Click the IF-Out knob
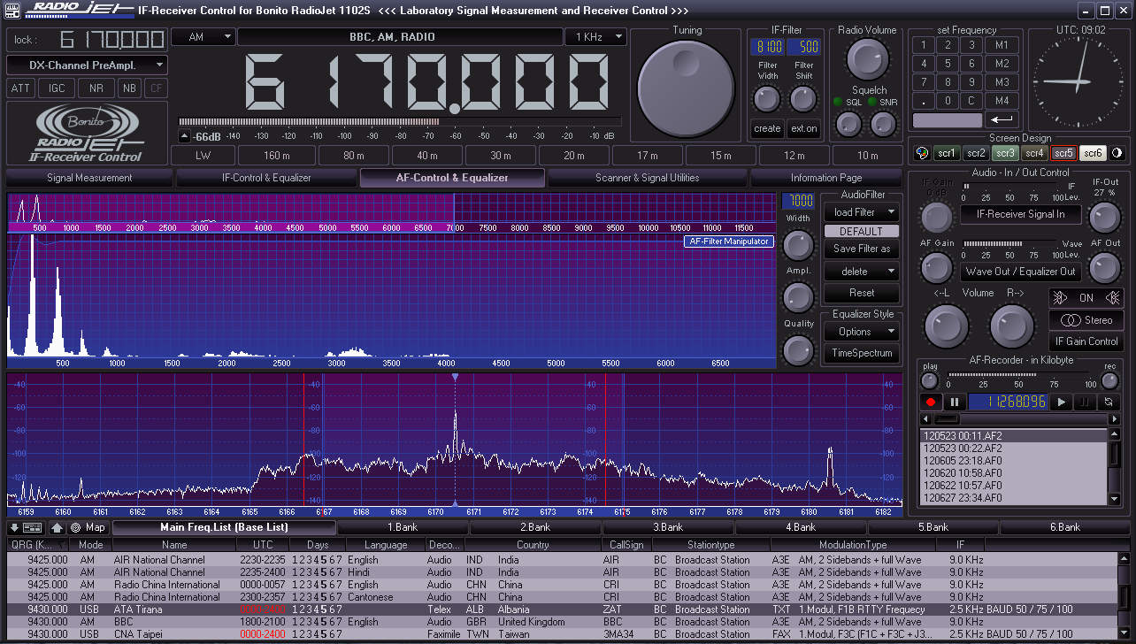The width and height of the screenshot is (1136, 644). [1104, 217]
